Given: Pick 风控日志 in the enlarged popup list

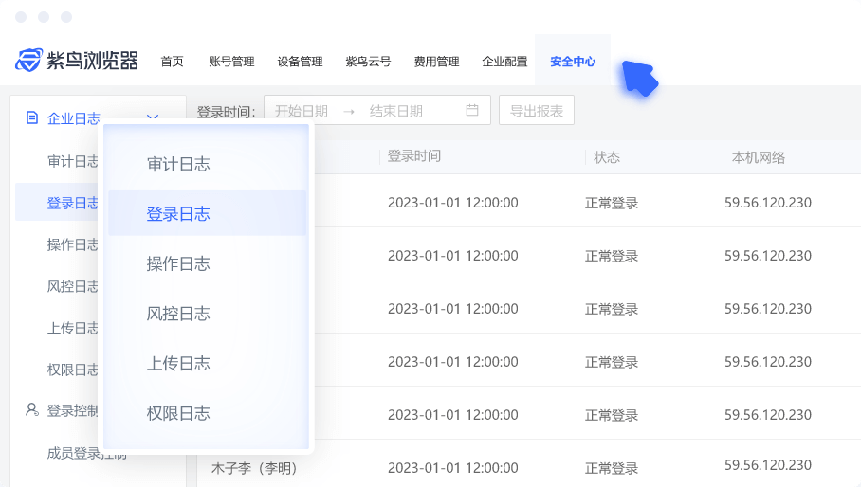Looking at the screenshot, I should coord(178,314).
